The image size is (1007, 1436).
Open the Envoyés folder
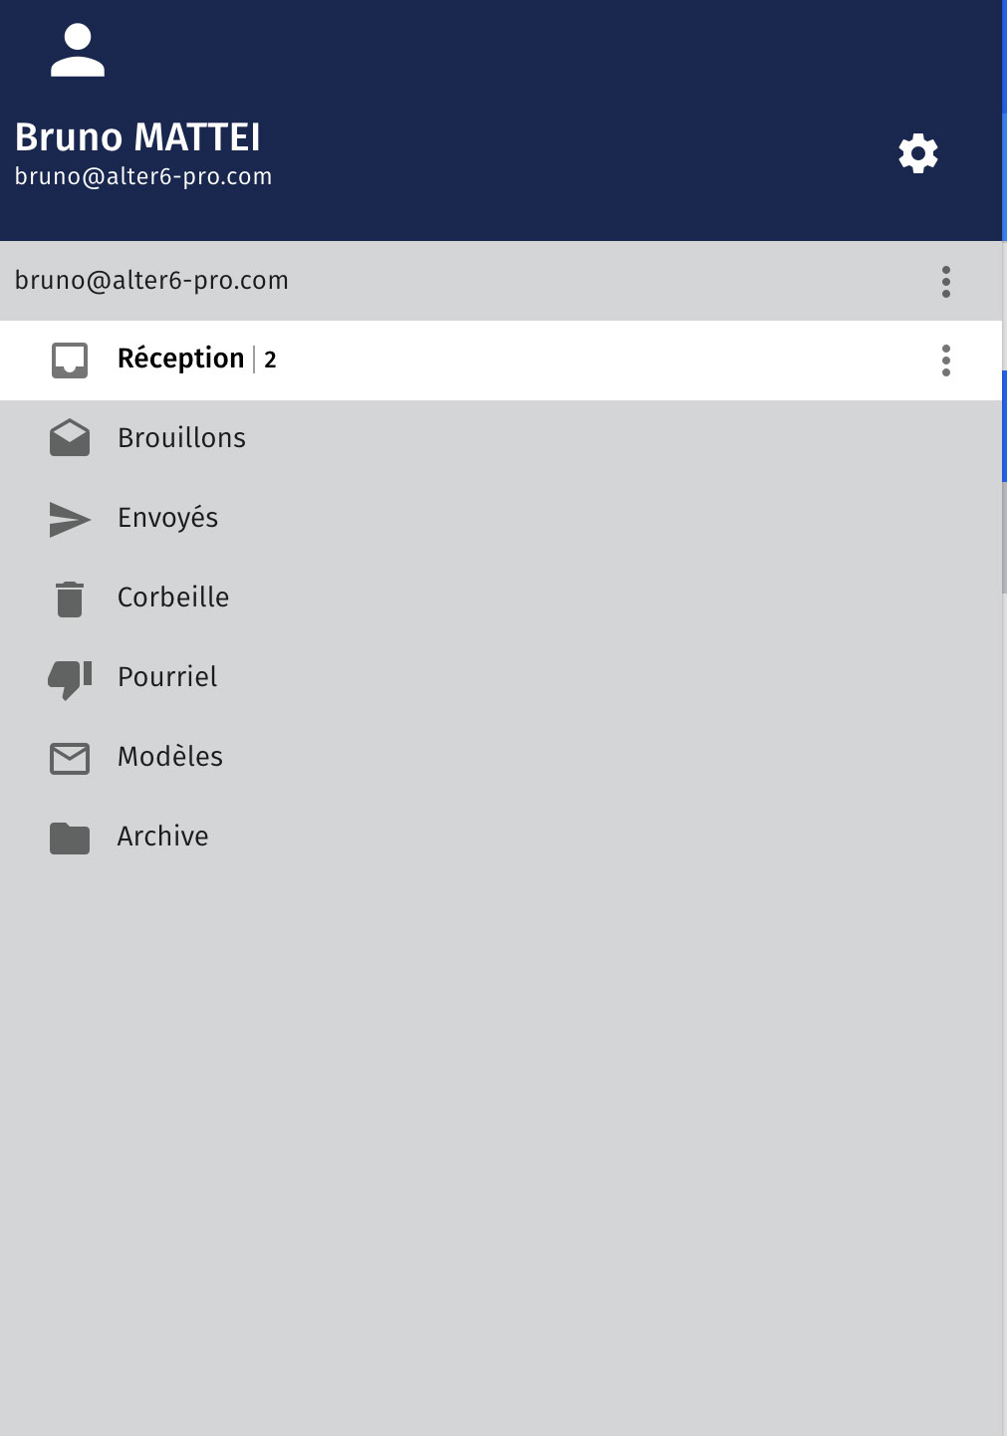point(501,520)
